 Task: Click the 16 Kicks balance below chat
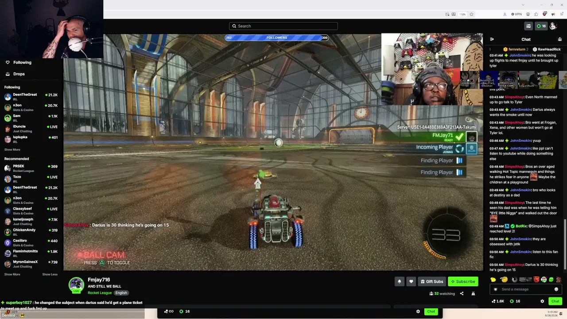pos(516,301)
